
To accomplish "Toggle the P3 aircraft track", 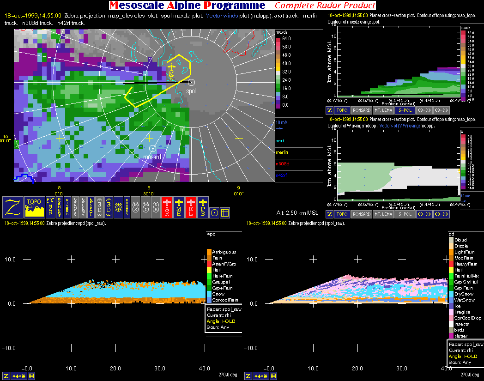I will [x=203, y=207].
